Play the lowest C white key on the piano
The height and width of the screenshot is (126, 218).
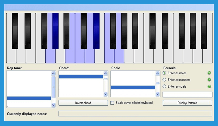[x=11, y=56]
